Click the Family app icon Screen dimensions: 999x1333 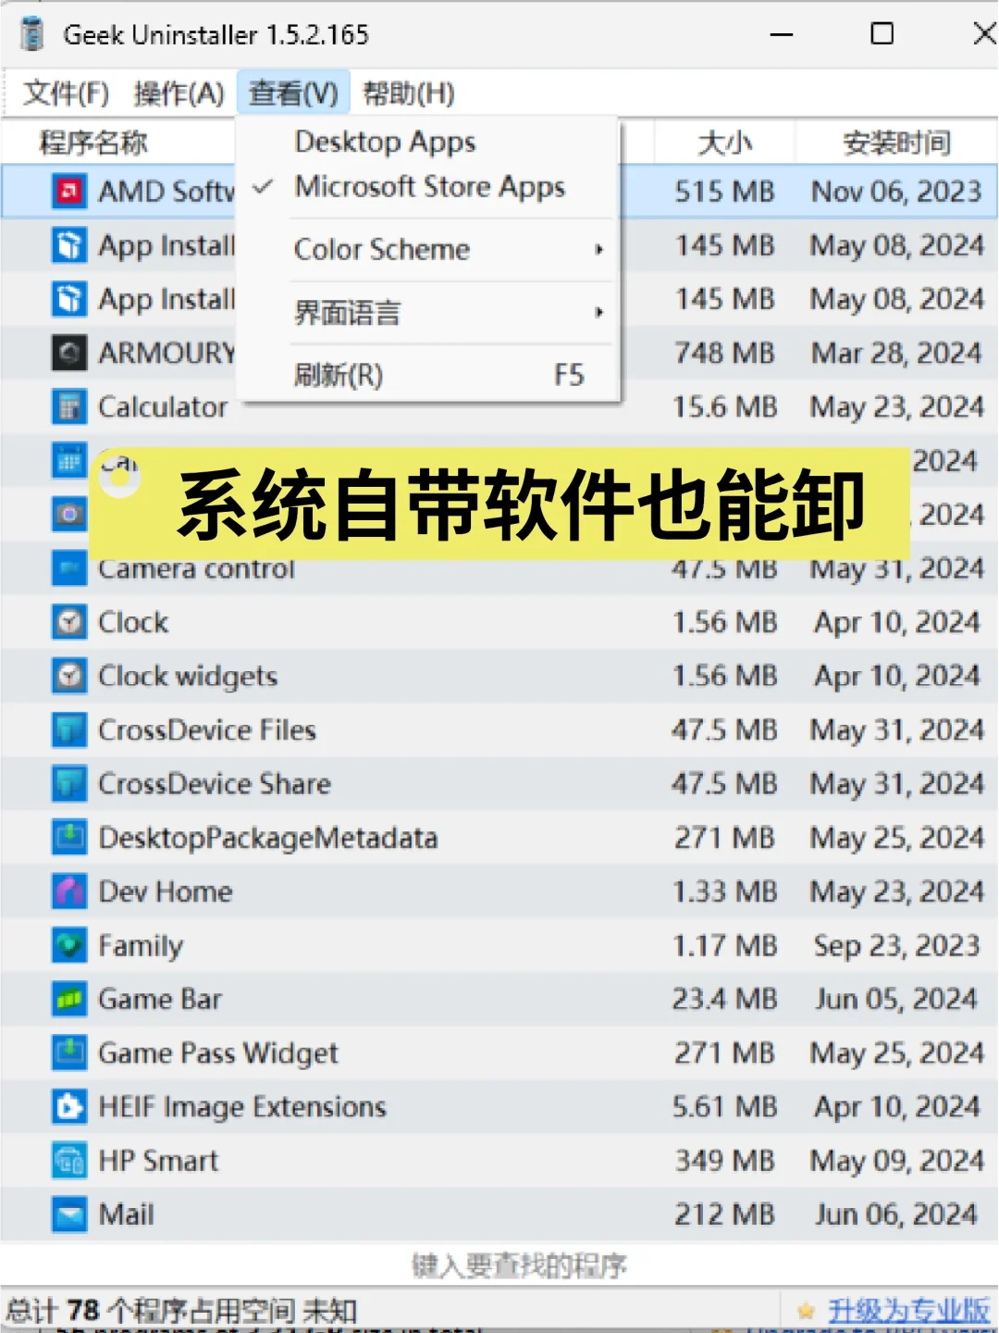pos(68,945)
